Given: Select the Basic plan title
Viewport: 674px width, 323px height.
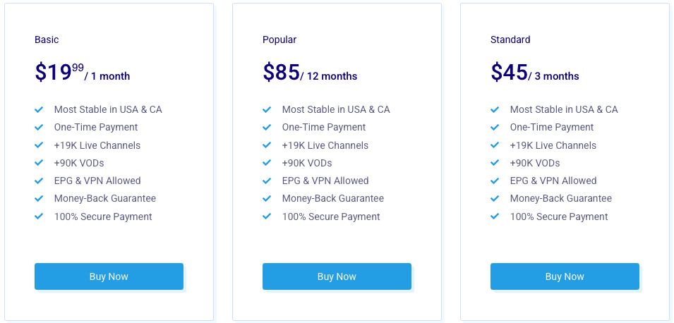Looking at the screenshot, I should pos(47,39).
